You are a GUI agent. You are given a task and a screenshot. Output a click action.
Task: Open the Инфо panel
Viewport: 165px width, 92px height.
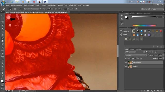(x=124, y=34)
